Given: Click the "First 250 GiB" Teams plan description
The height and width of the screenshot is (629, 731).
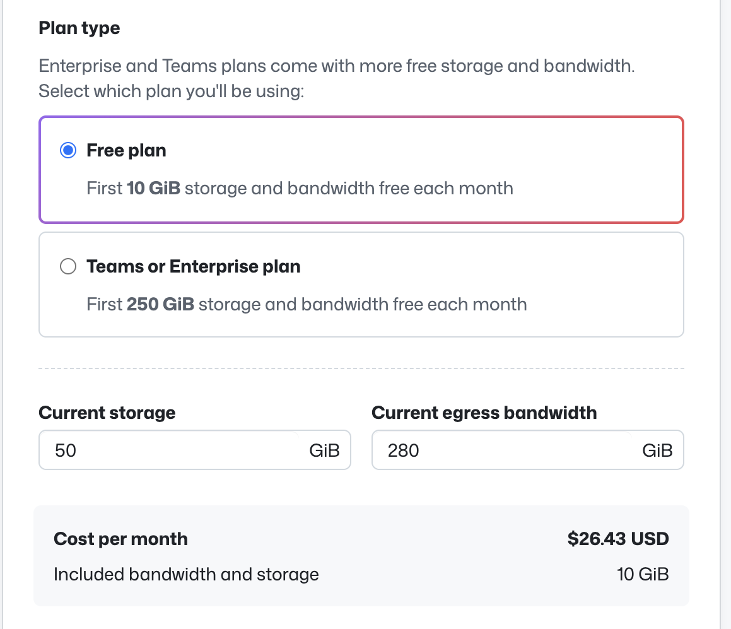Looking at the screenshot, I should point(307,304).
